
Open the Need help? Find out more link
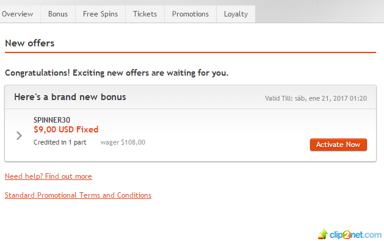click(x=48, y=176)
